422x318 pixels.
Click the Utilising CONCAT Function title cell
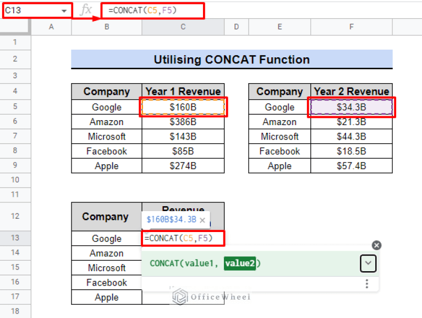click(x=232, y=60)
